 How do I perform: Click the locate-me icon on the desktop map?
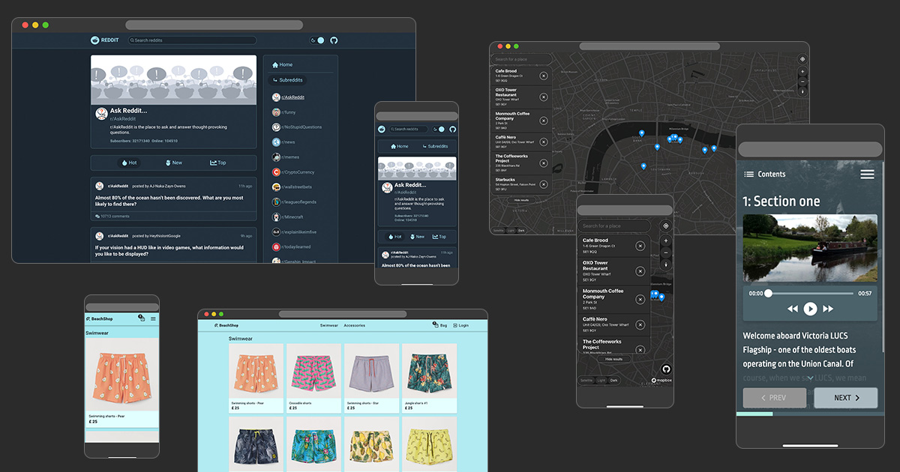pos(802,58)
